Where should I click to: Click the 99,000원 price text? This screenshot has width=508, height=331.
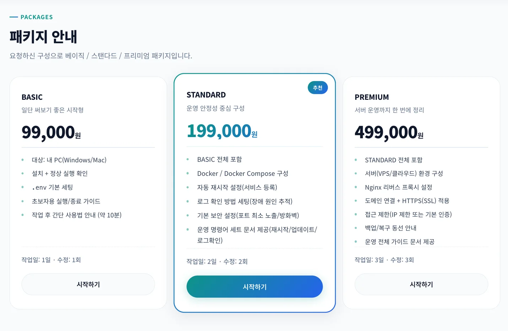click(50, 132)
